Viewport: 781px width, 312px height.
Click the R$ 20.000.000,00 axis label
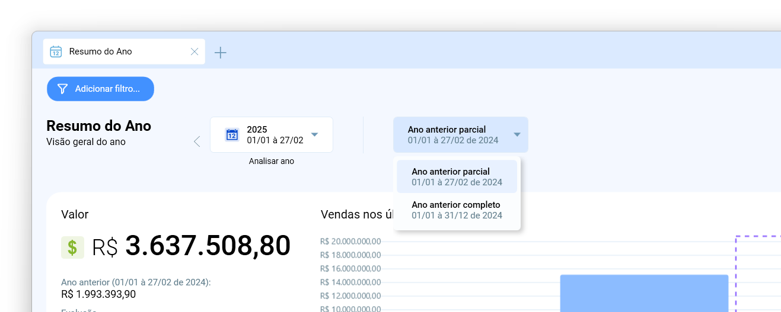tap(350, 242)
